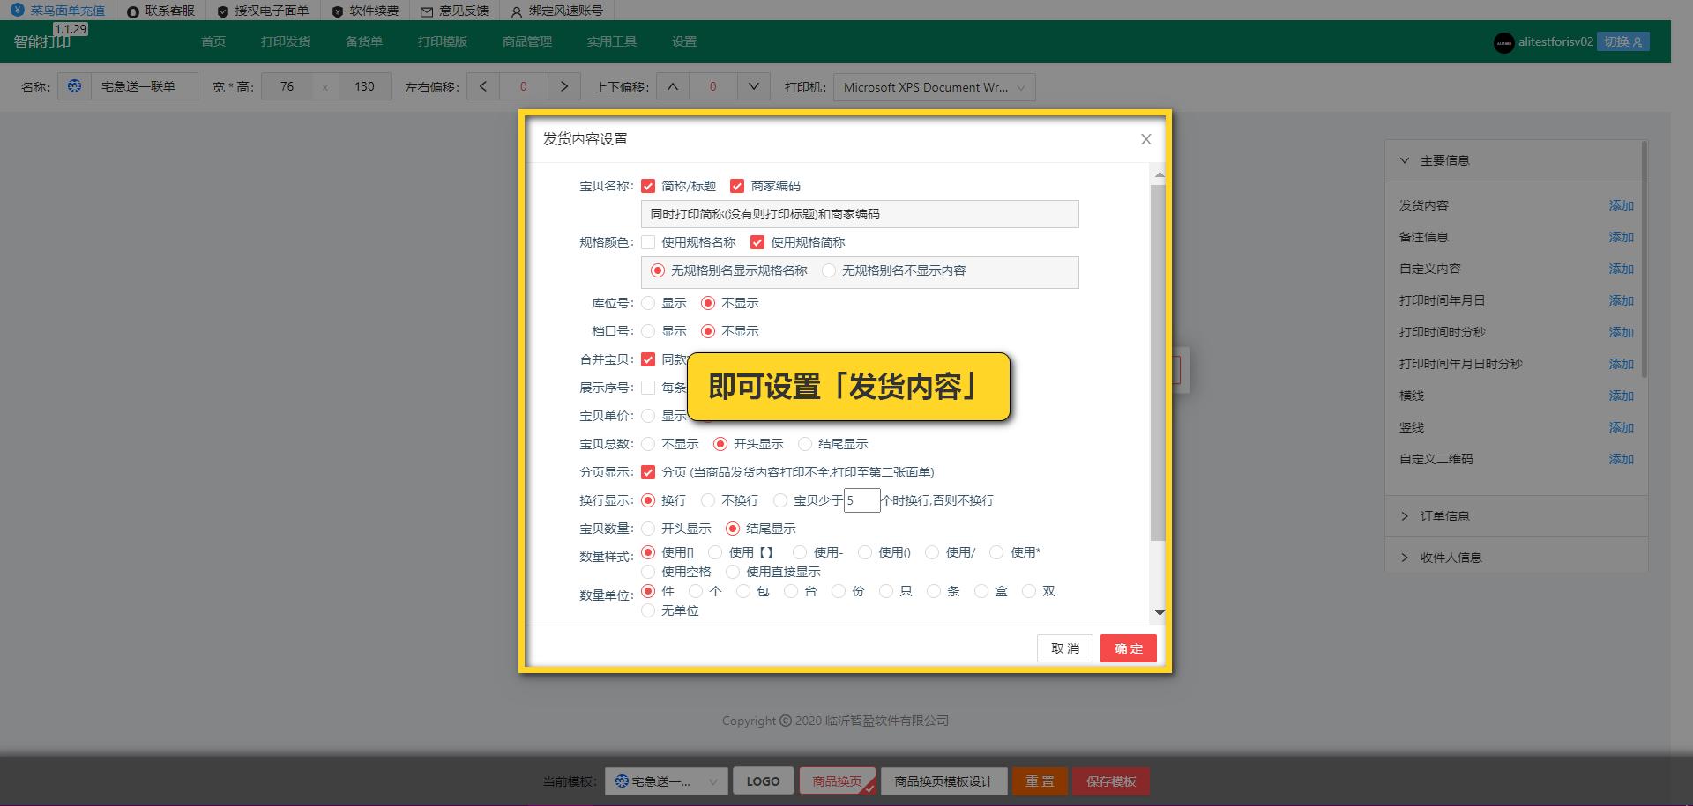Click the 确定 confirm button
The image size is (1693, 806).
[1128, 647]
